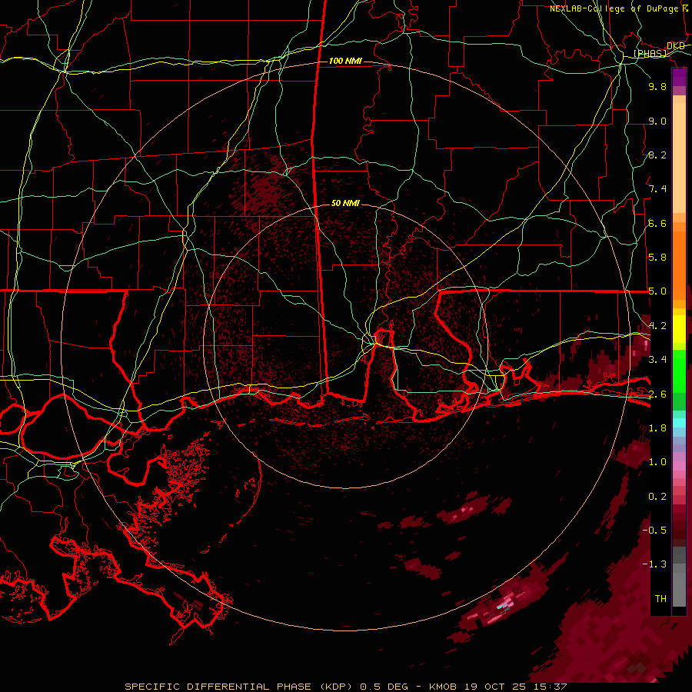692x692 pixels.
Task: Click the 0.2 value on the color scale
Action: (657, 497)
